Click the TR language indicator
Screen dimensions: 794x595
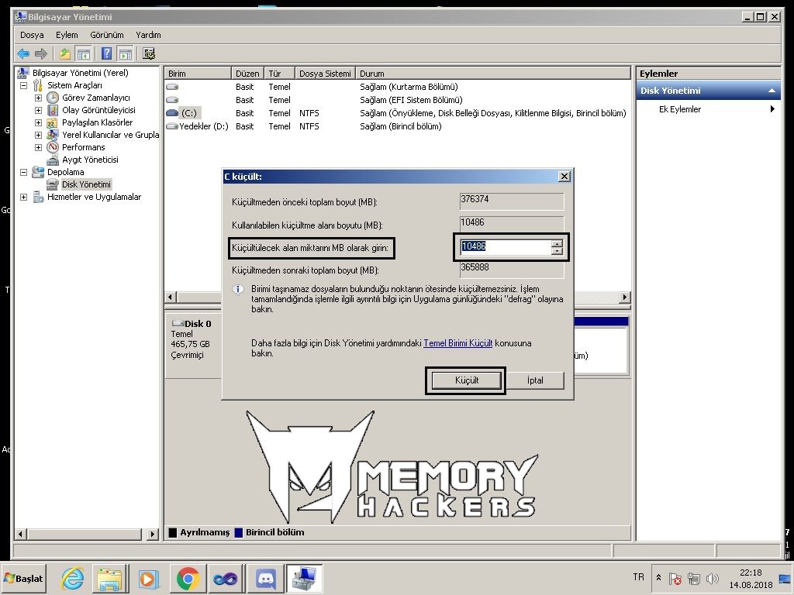639,576
